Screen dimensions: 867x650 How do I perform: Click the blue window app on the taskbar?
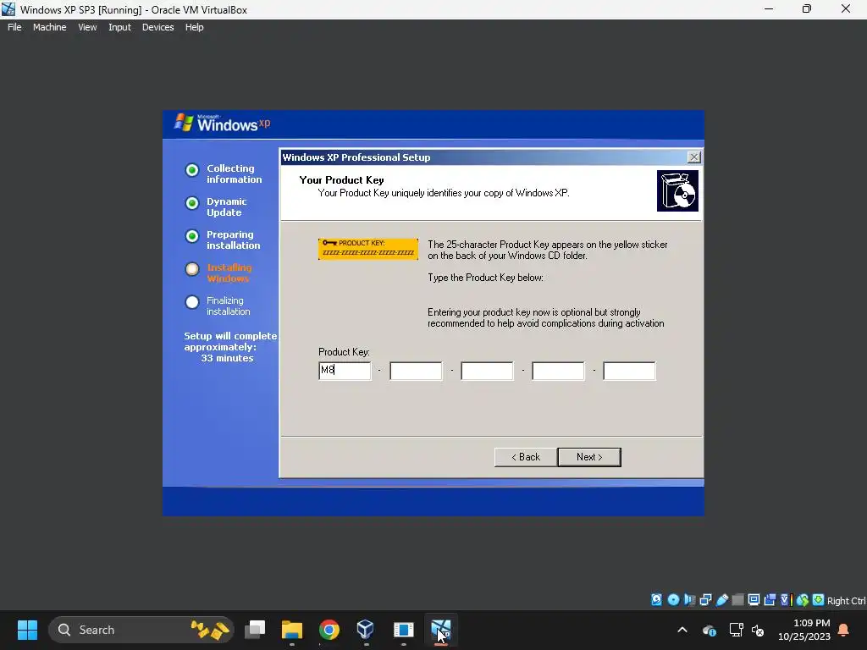point(404,630)
